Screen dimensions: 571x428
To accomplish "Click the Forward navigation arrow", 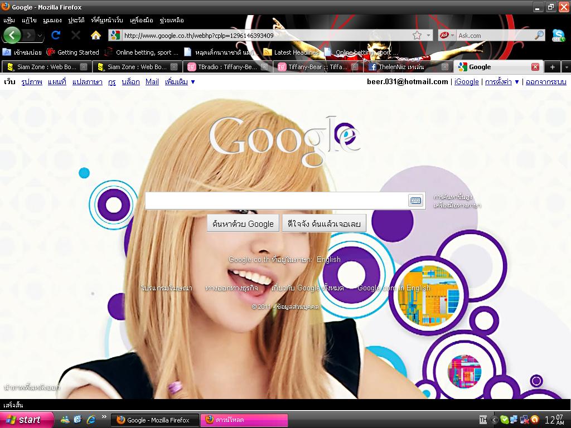I will coord(29,35).
